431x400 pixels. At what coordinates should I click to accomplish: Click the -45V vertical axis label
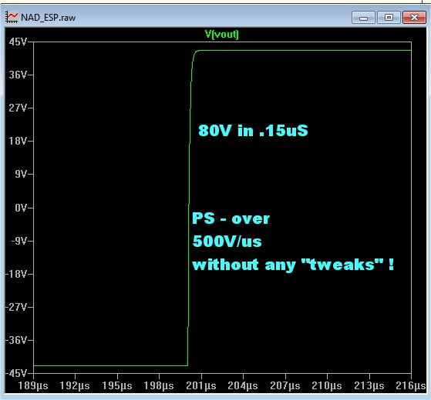(x=16, y=373)
